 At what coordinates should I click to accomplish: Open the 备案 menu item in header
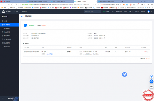coord(126,12)
